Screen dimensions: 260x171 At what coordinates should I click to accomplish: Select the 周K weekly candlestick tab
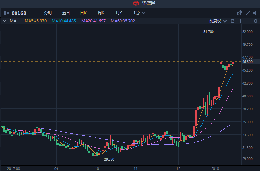[101, 13]
